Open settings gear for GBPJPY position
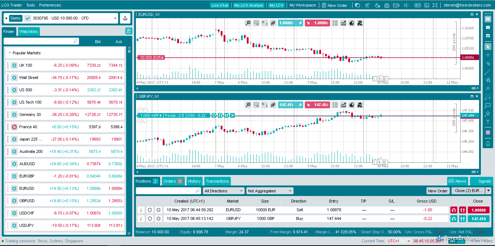 (158, 219)
